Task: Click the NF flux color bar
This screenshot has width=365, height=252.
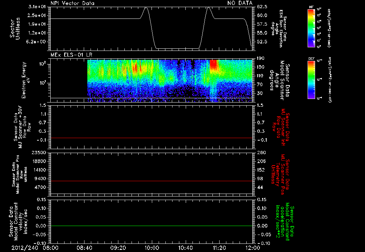Action: (311, 28)
